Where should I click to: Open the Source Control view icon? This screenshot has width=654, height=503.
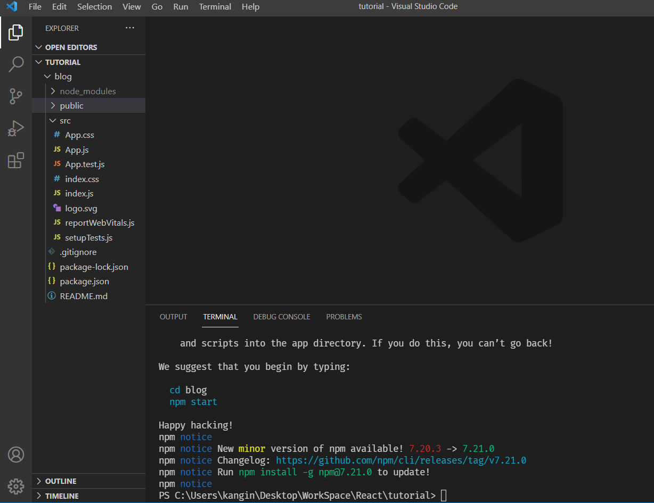pyautogui.click(x=16, y=96)
